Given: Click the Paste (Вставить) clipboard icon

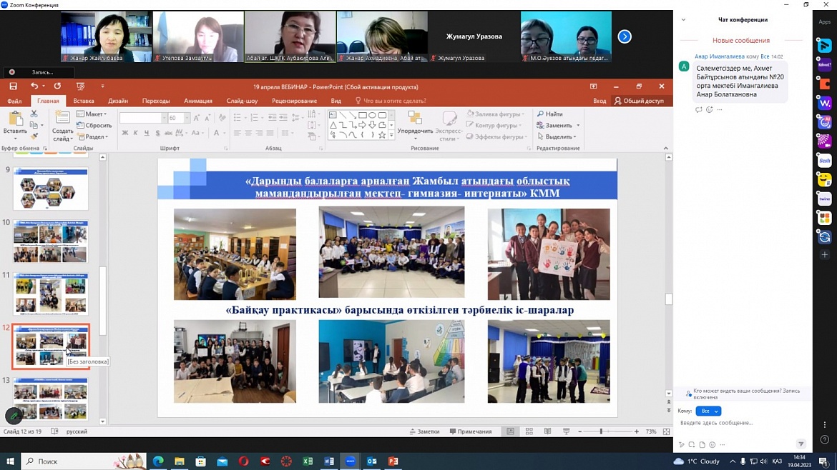Looking at the screenshot, I should (x=15, y=119).
